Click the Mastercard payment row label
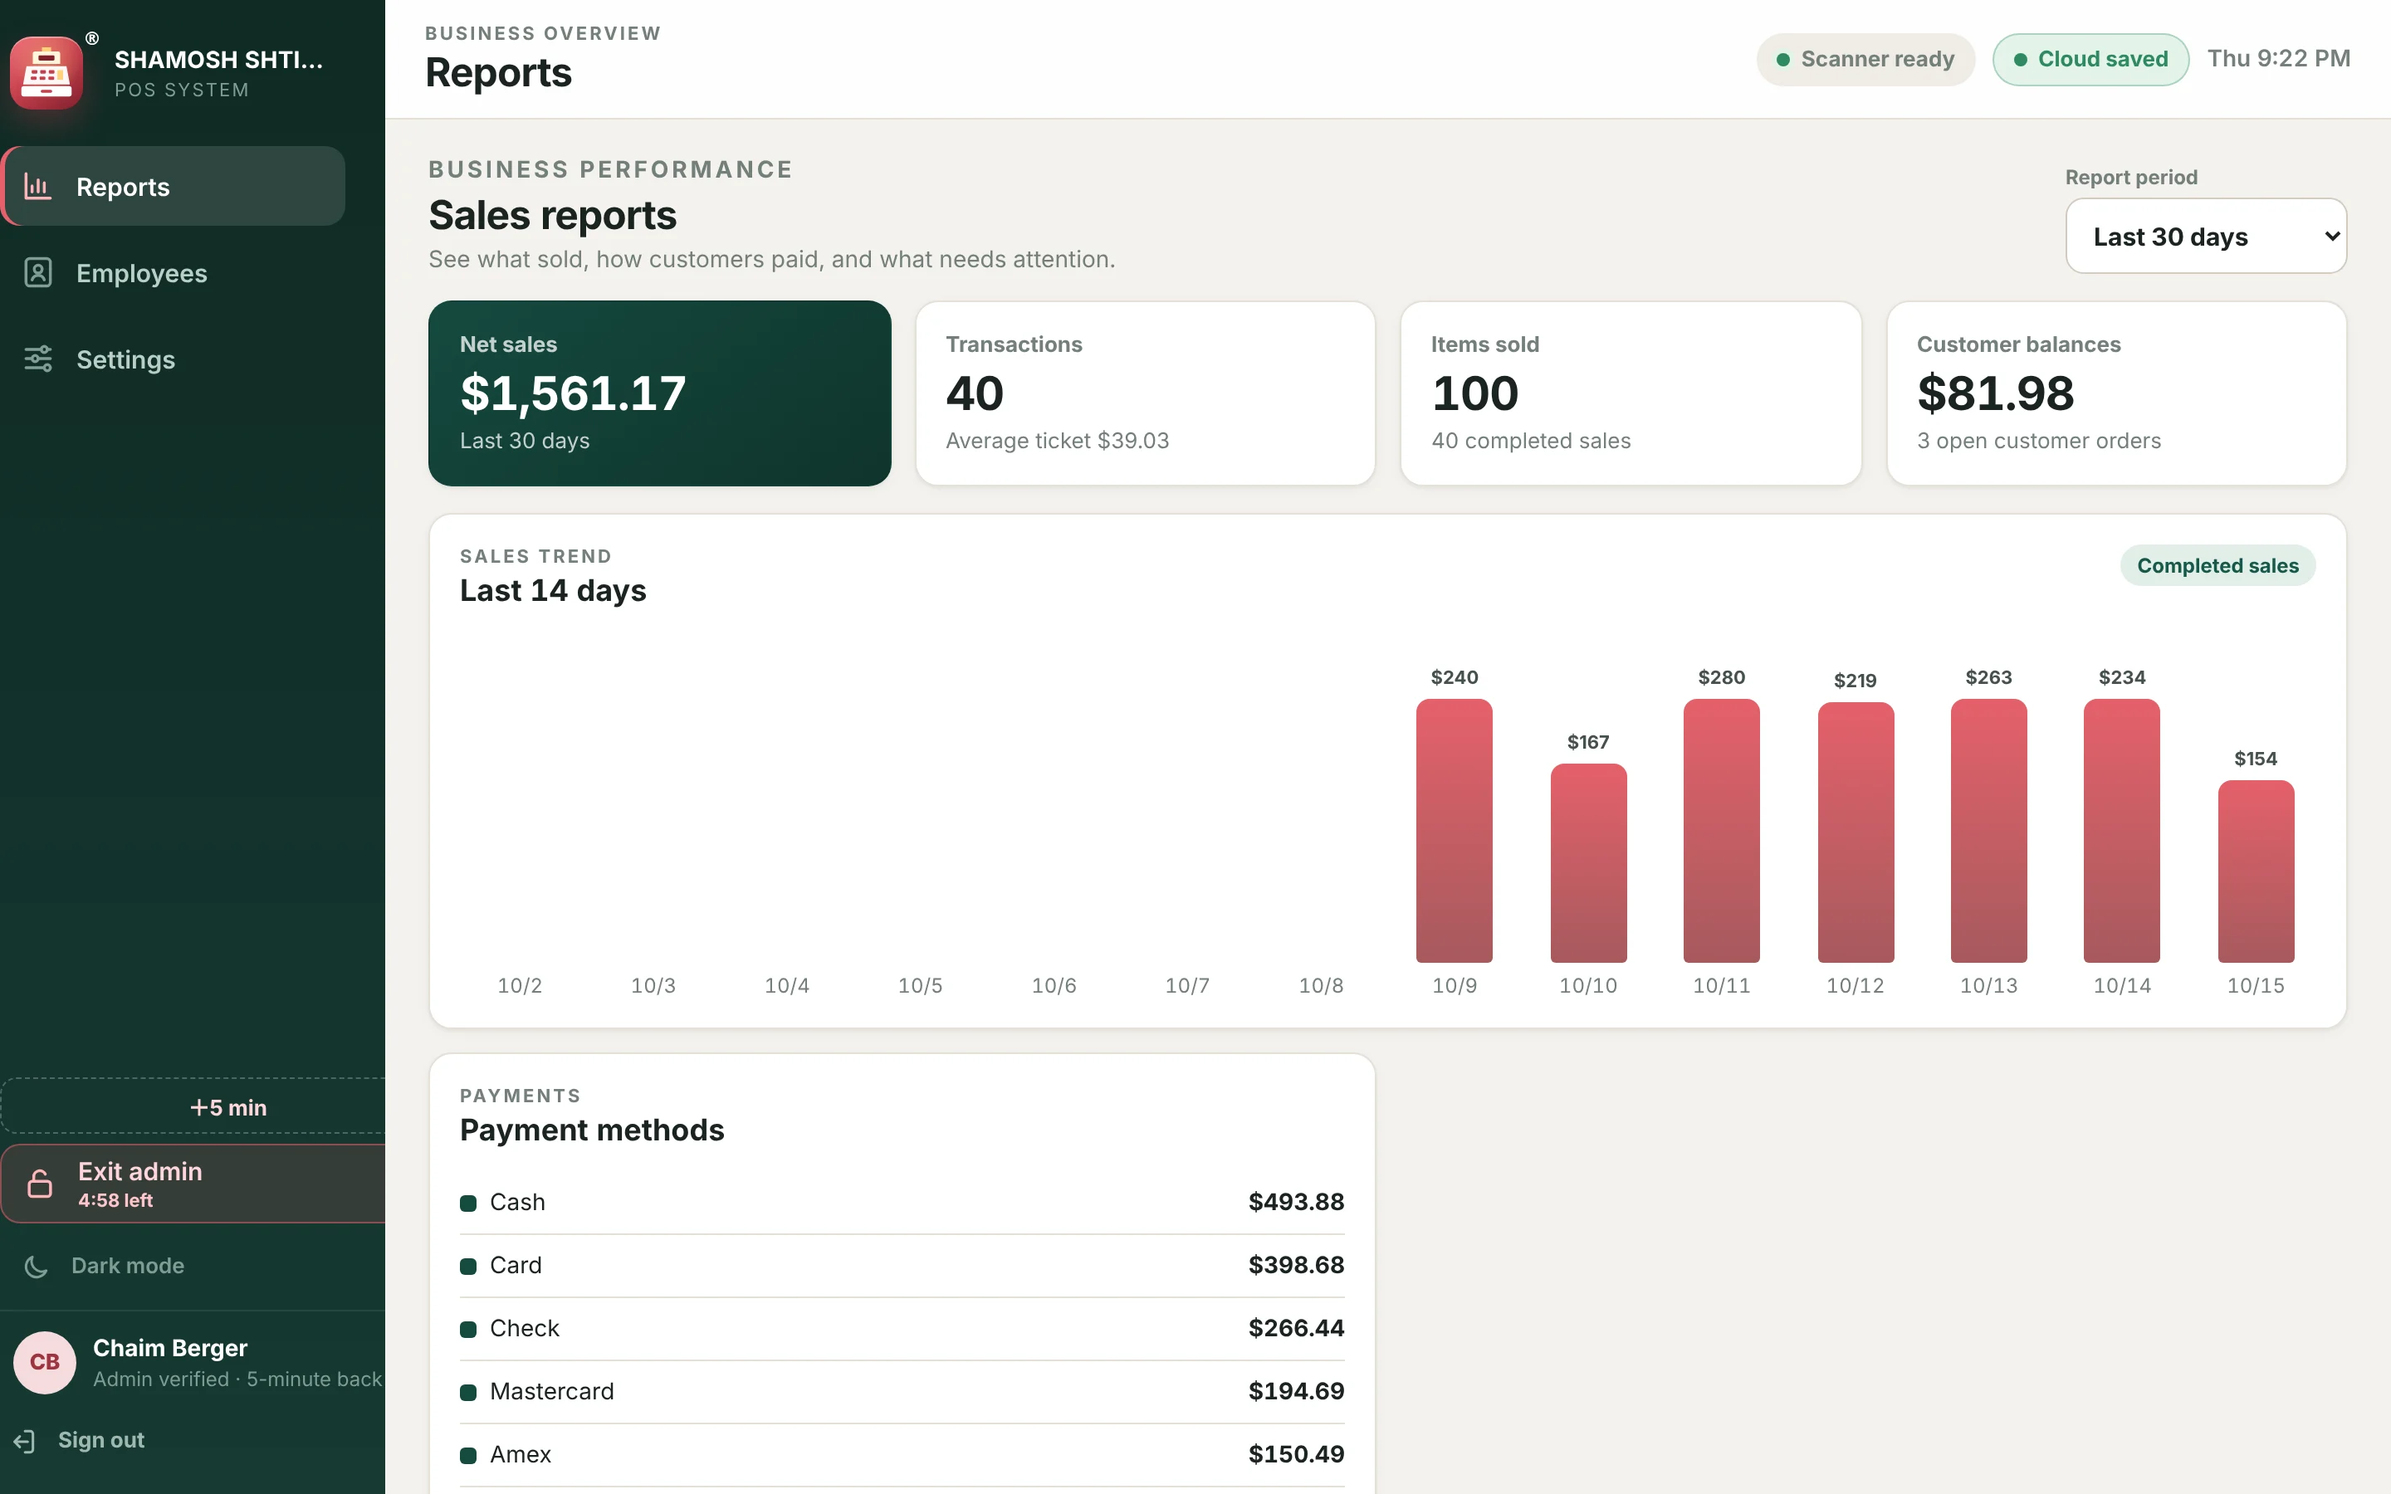 551,1391
